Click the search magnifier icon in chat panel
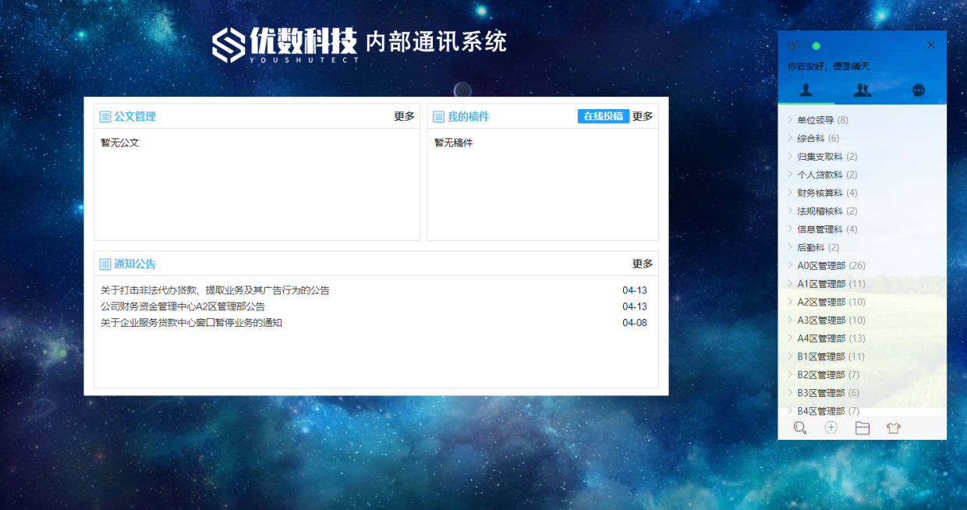Screen dimensions: 967x510 pos(799,427)
